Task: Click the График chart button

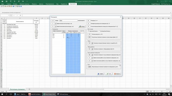Action: tap(101, 74)
